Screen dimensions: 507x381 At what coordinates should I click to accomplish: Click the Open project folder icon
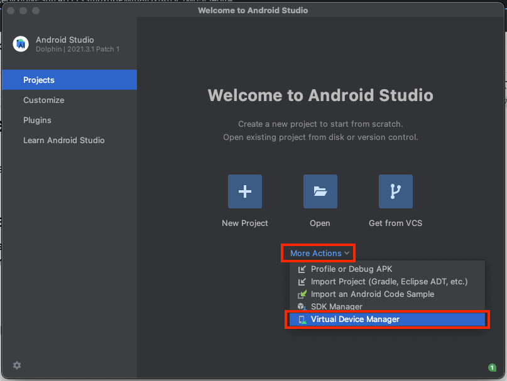320,191
